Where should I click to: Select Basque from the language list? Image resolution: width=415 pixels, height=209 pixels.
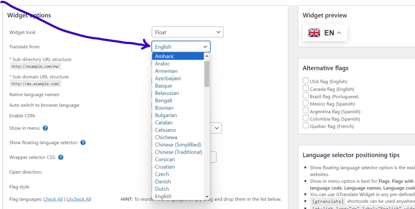[x=178, y=86]
